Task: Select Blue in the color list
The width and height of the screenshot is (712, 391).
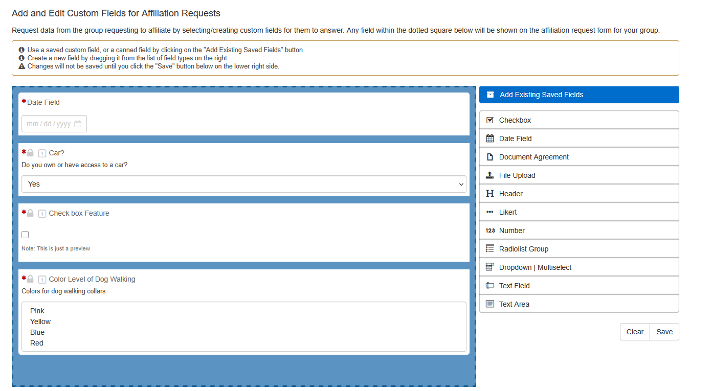Action: click(37, 332)
